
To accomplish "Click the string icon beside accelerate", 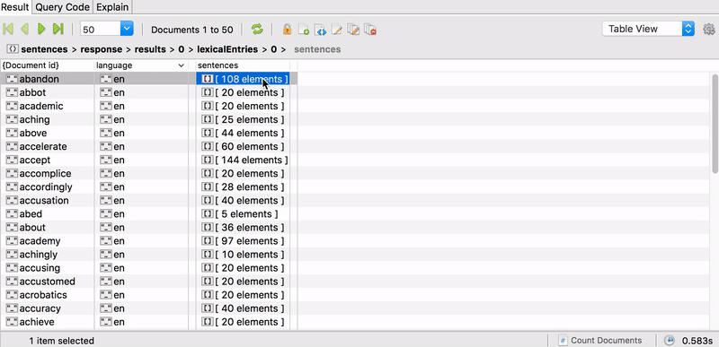I will [12, 147].
